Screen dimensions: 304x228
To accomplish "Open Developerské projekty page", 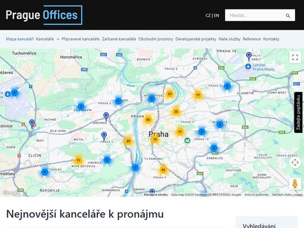I will point(196,39).
